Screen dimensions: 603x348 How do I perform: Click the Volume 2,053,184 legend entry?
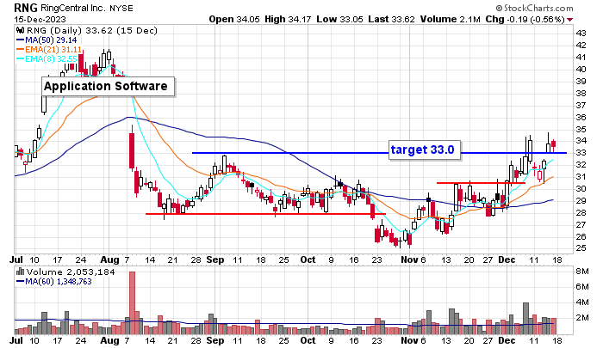[71, 272]
